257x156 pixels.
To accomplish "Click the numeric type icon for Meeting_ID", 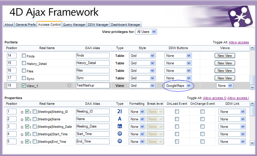I will click(x=120, y=111).
